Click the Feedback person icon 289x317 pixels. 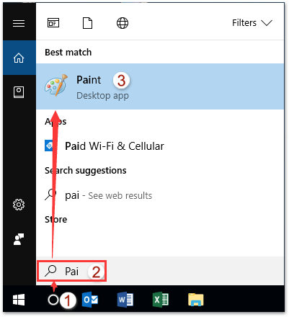pyautogui.click(x=19, y=239)
